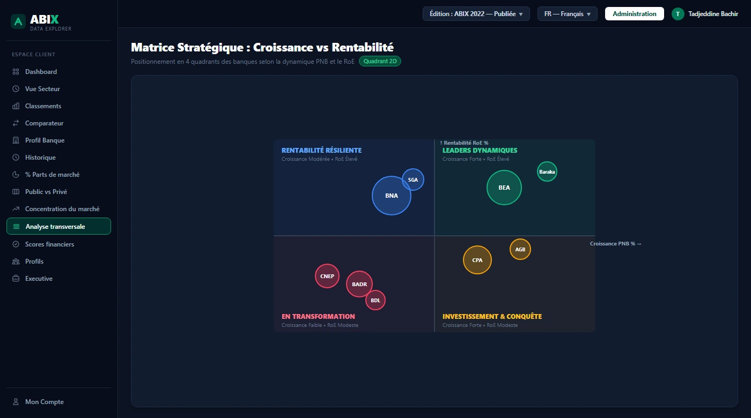
Task: Select the BADR bubble
Action: click(359, 284)
